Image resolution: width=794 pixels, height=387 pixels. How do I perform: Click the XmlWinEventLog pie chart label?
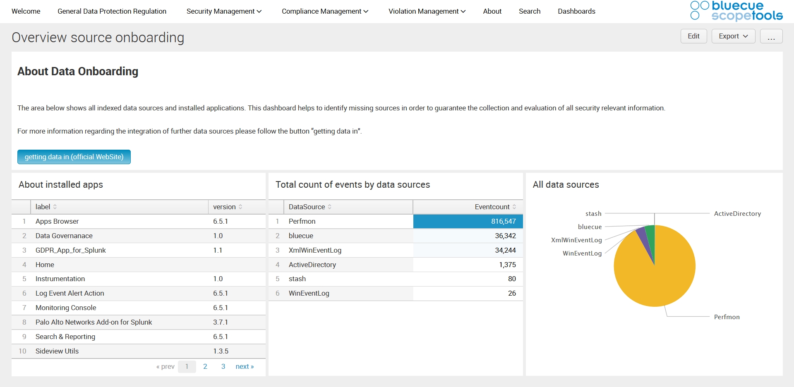pos(576,240)
